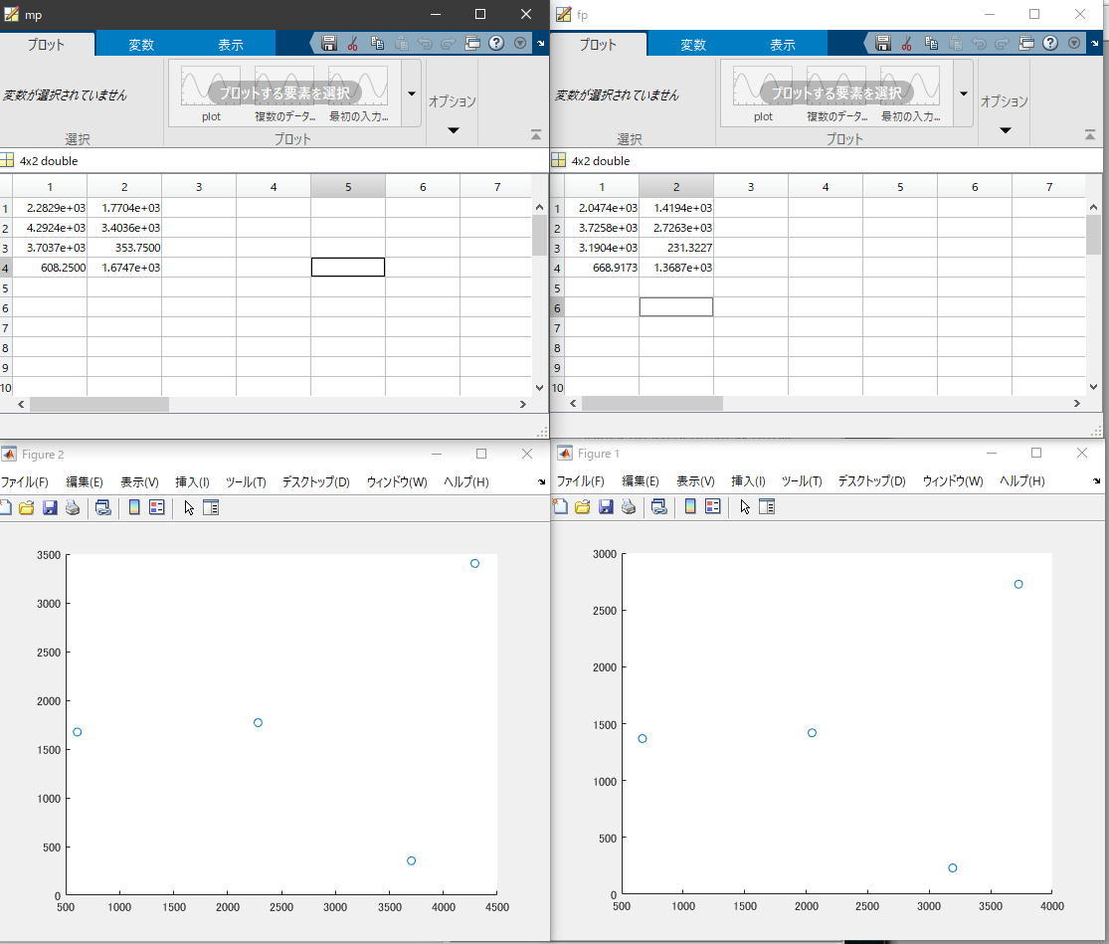Insert Legend icon in Figure 1
Image resolution: width=1109 pixels, height=944 pixels.
(x=713, y=506)
